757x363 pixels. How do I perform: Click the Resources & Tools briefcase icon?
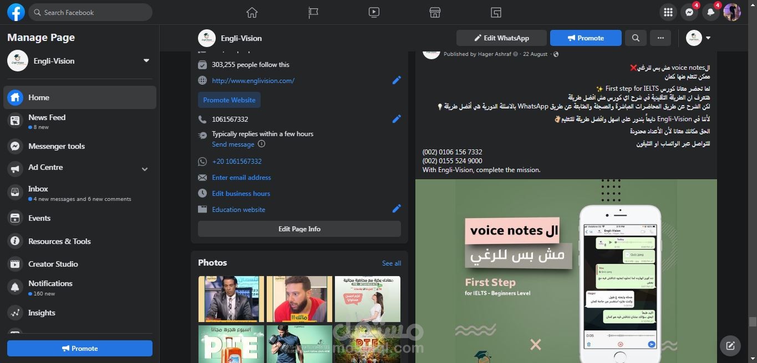[16, 241]
